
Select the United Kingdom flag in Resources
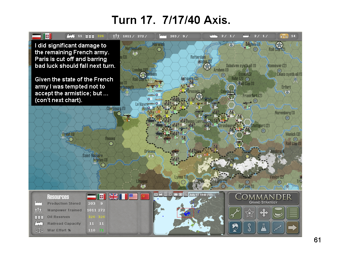coord(113,197)
